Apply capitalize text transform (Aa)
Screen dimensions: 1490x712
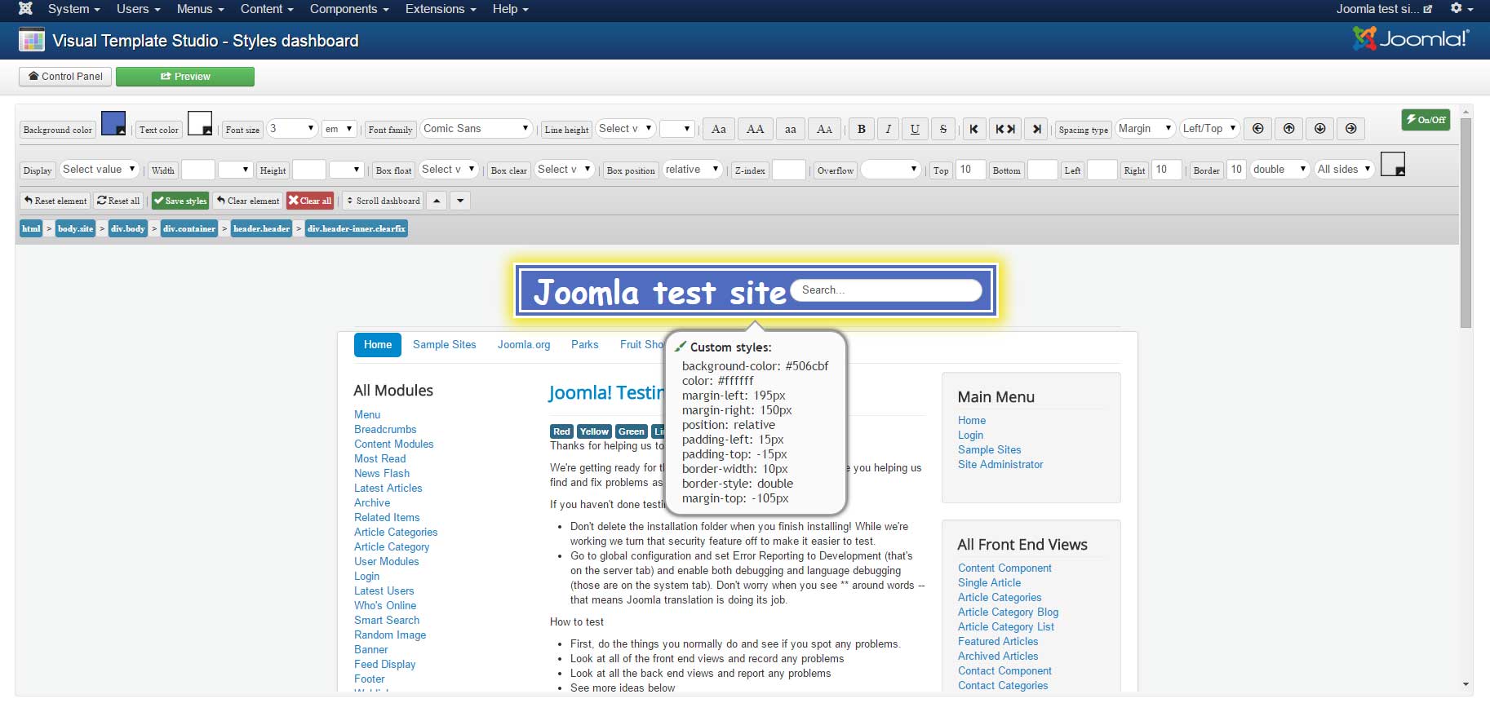719,129
